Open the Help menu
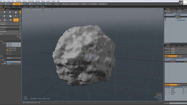The height and width of the screenshot is (105, 187). [x=58, y=1]
